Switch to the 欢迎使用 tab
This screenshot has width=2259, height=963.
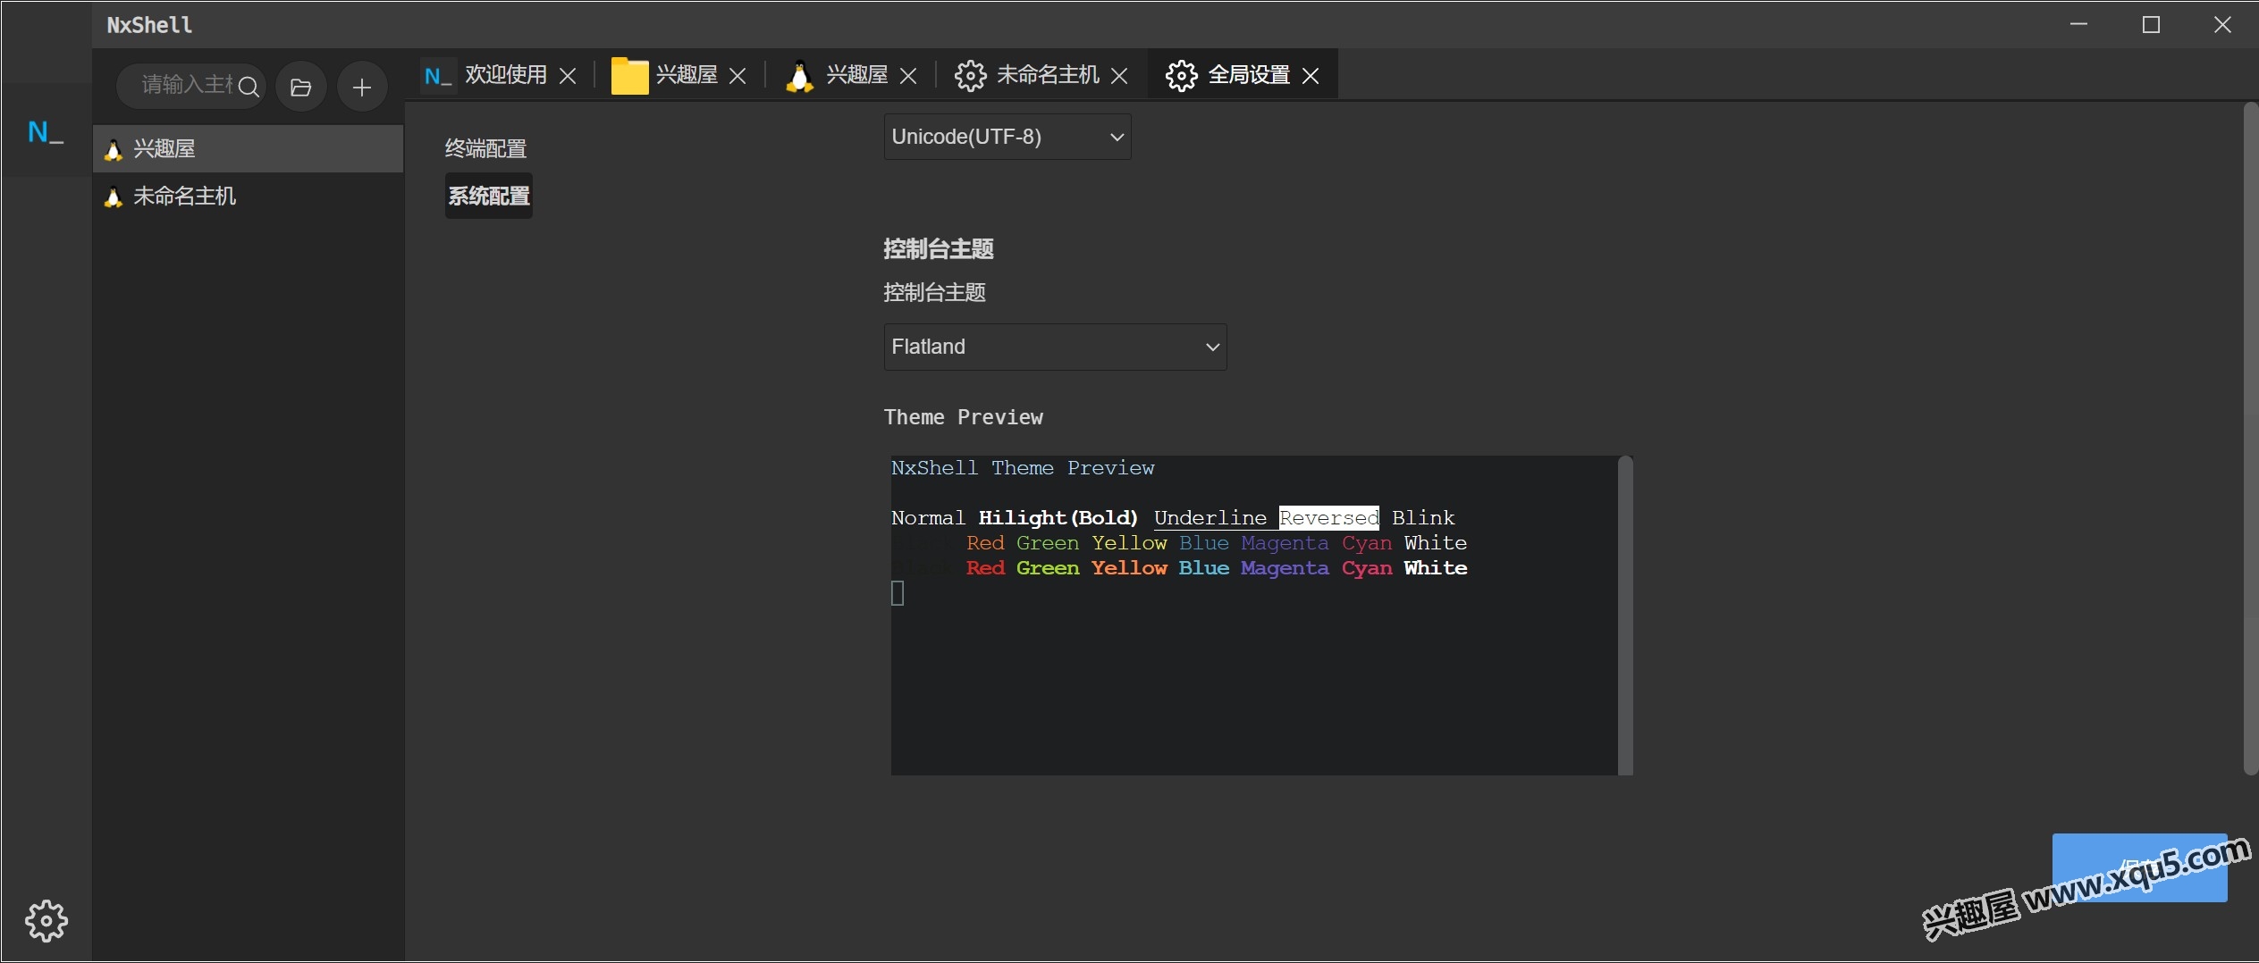coord(504,75)
